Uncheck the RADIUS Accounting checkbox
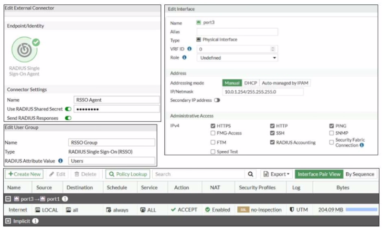The width and height of the screenshot is (382, 230). point(272,142)
